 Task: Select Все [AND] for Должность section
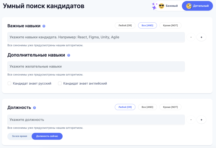tap(148, 107)
